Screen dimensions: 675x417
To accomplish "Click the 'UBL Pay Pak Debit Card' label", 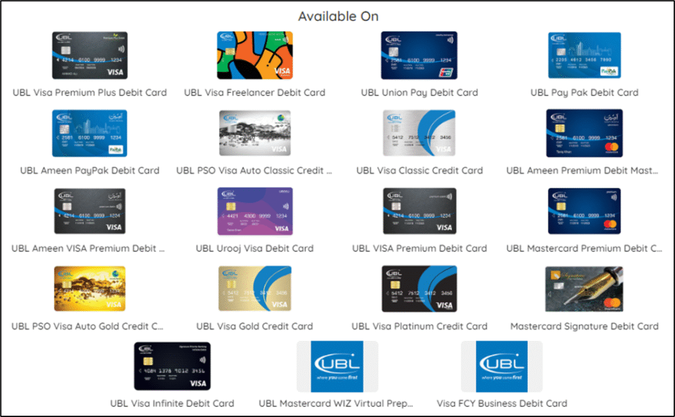I will pyautogui.click(x=584, y=92).
